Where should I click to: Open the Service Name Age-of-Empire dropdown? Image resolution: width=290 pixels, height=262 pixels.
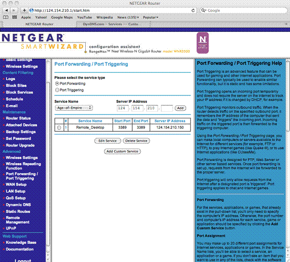(x=74, y=108)
